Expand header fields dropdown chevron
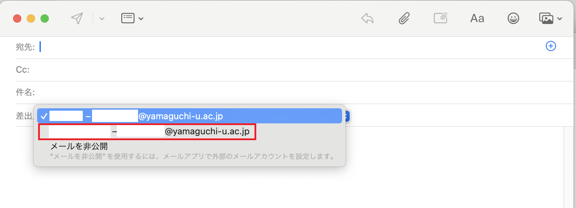Image resolution: width=576 pixels, height=208 pixels. [141, 19]
